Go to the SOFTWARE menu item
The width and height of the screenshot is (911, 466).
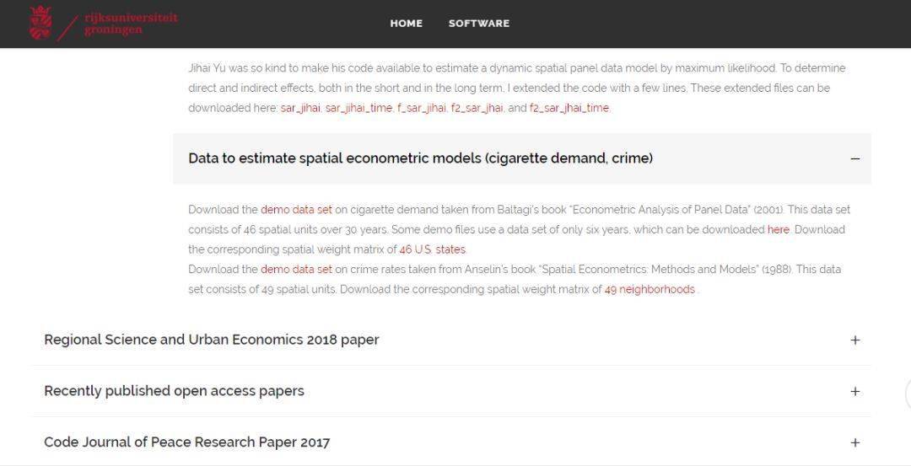coord(478,24)
